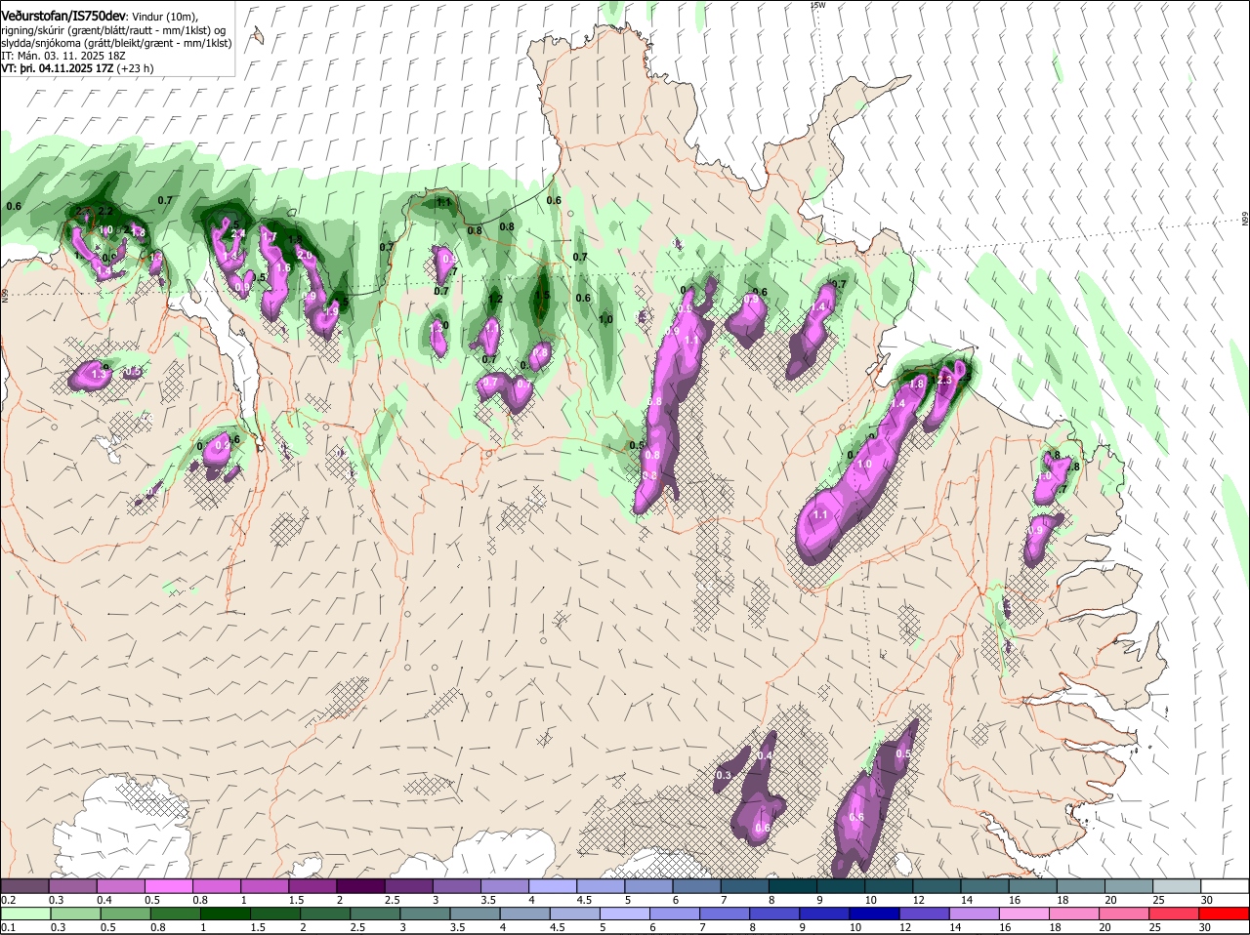Click the '15W' longitude label
This screenshot has width=1250, height=935.
[818, 5]
